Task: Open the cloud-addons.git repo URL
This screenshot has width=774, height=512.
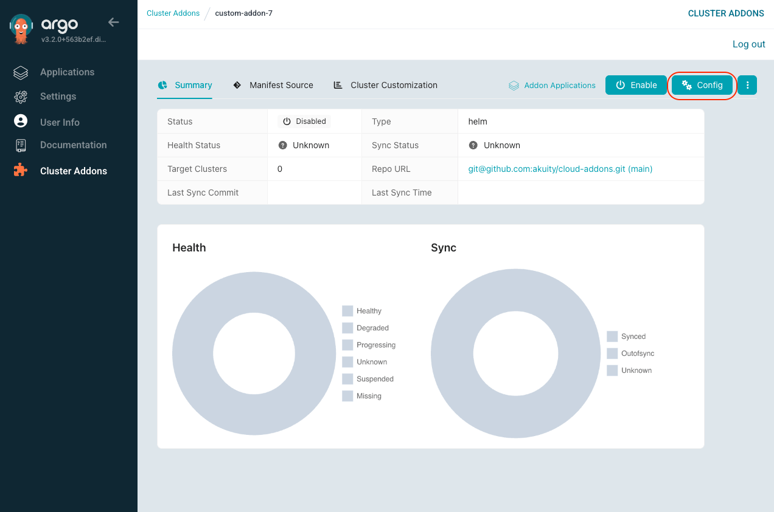Action: coord(560,169)
